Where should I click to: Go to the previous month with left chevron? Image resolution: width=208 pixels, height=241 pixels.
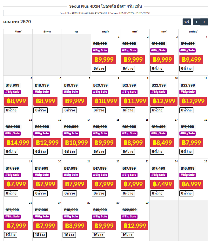click(197, 22)
